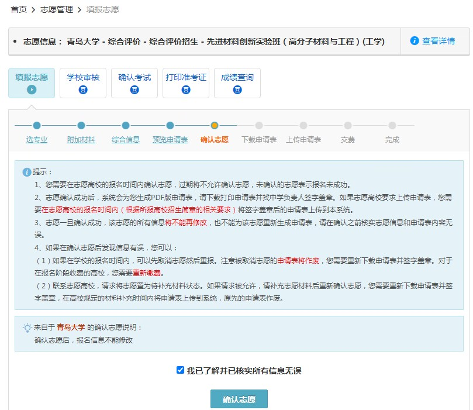This screenshot has width=473, height=410.
Task: Click the hourglass icon under 学校审核
Action: tap(83, 89)
